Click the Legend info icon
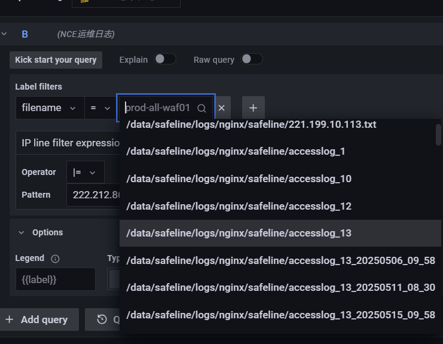Image resolution: width=443 pixels, height=344 pixels. (x=55, y=259)
